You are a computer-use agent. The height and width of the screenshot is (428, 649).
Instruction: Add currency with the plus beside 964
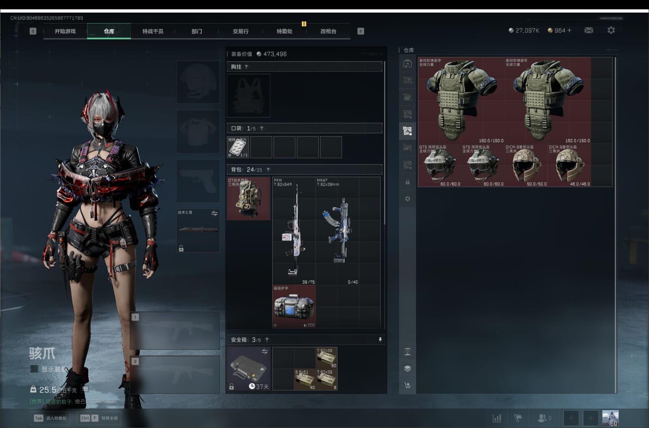569,30
